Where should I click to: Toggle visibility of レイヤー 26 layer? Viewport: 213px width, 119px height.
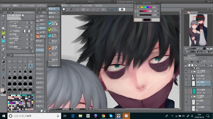[186, 77]
